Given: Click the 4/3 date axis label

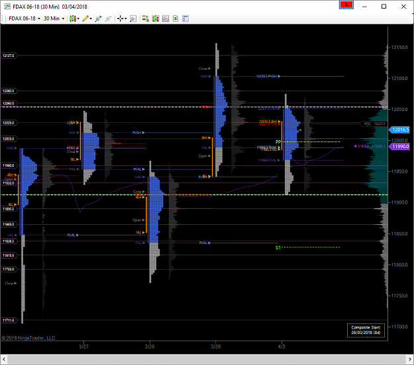Looking at the screenshot, I should [282, 346].
